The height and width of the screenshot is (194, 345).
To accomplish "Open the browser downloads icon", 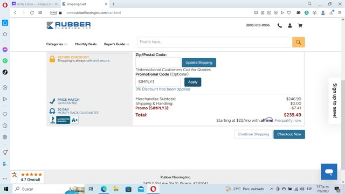I will 332,12.
